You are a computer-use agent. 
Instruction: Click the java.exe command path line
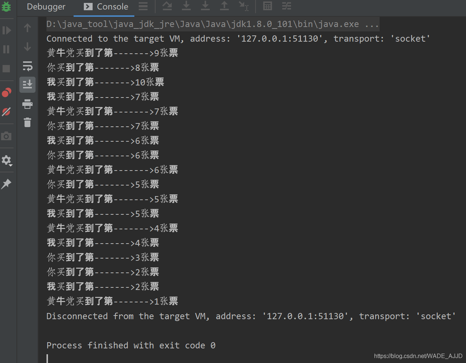pos(213,24)
